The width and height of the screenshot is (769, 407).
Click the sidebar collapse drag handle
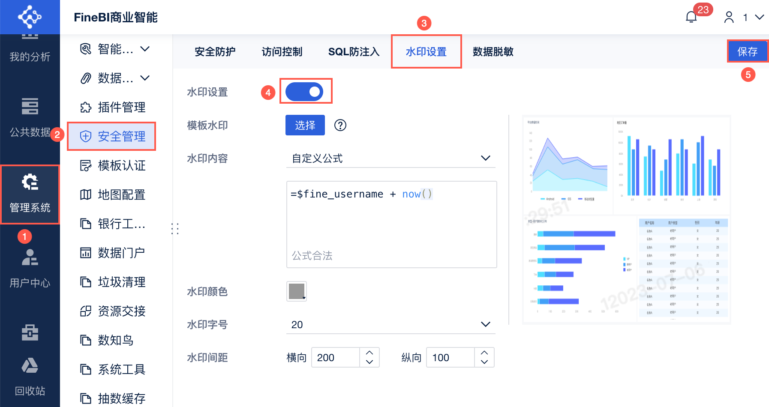point(175,228)
